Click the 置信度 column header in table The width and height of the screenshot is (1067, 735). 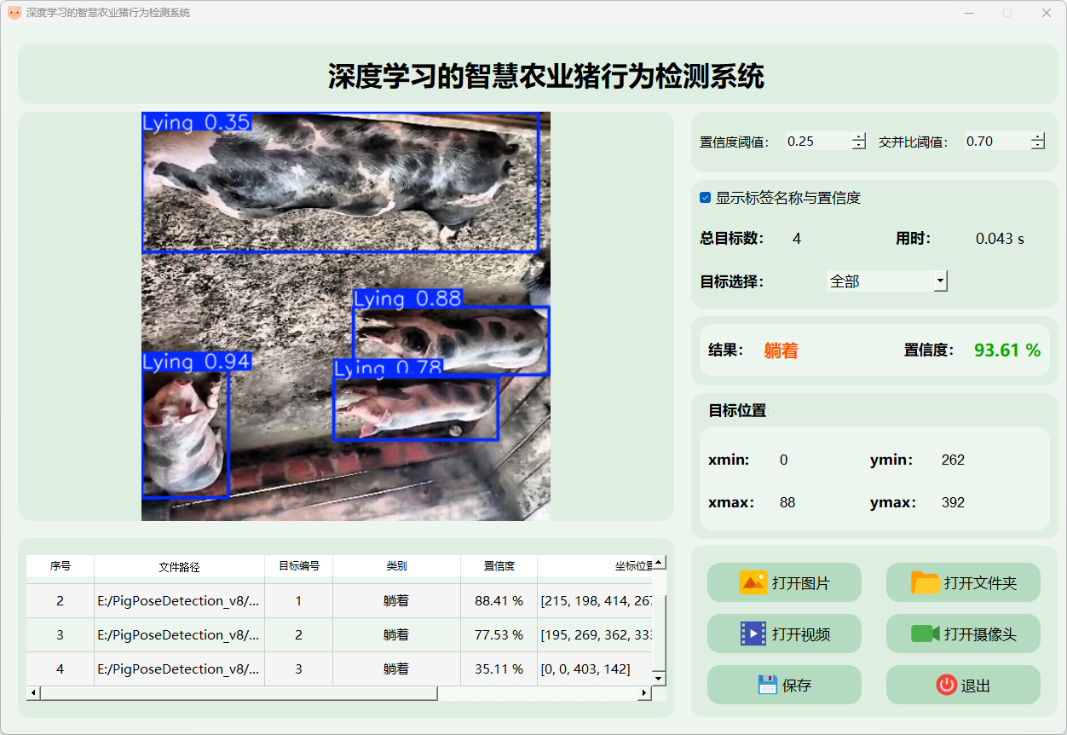pos(499,566)
